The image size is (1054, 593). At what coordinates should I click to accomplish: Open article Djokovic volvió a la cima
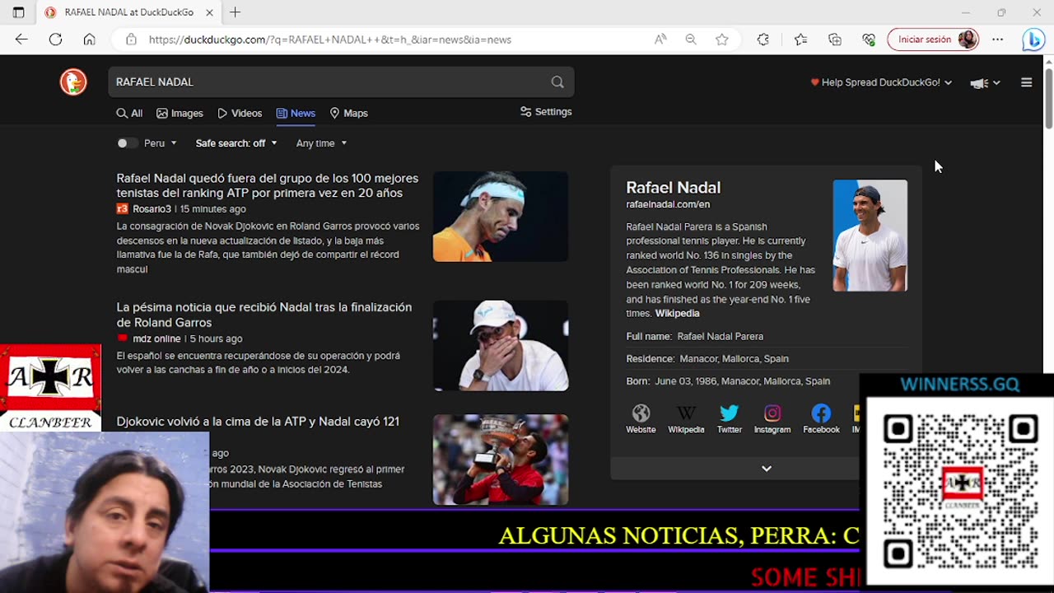(x=258, y=422)
